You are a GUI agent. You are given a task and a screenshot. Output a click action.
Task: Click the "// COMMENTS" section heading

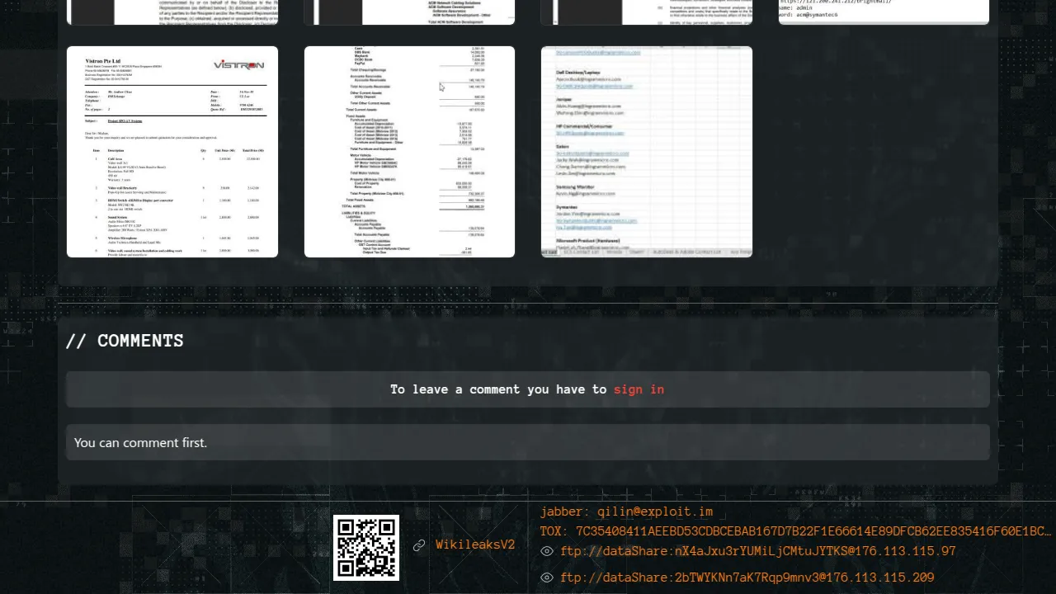[x=125, y=342]
